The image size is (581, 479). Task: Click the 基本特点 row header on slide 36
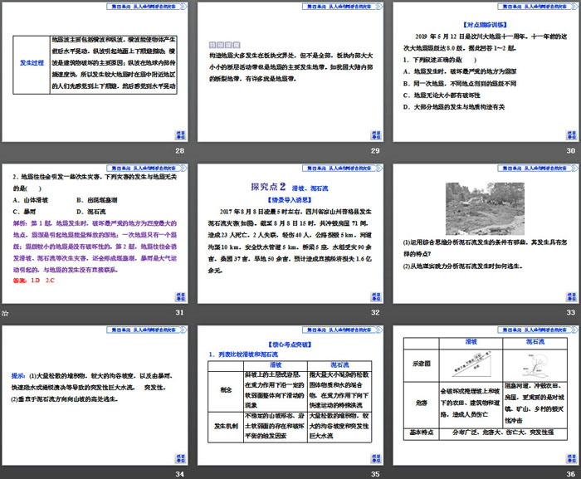tap(422, 433)
